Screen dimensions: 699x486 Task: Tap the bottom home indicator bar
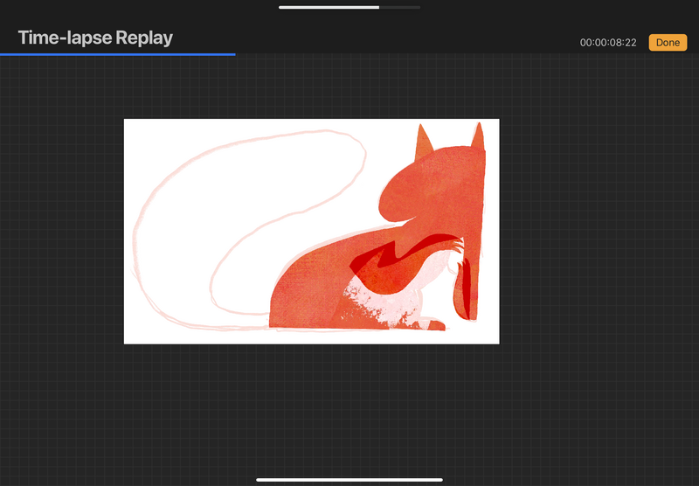(x=349, y=479)
